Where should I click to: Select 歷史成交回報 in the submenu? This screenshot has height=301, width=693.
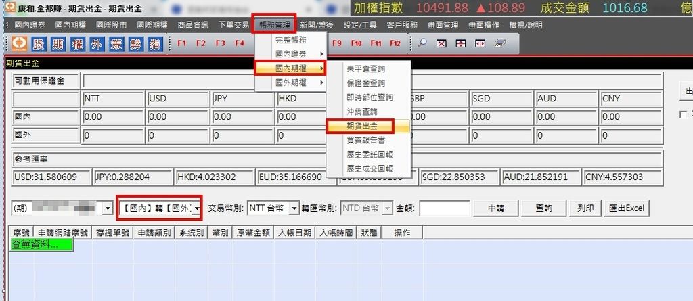tap(369, 168)
